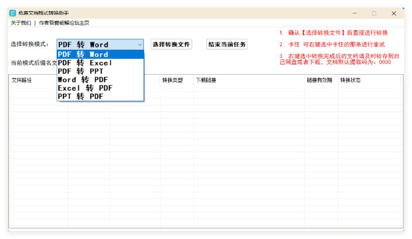Click the 转换状态 column header
The height and width of the screenshot is (239, 412).
(x=369, y=80)
